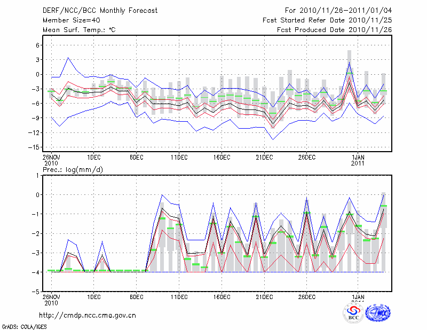427x330 pixels.
Task: Select the Member Size=40 text
Action: coord(70,20)
